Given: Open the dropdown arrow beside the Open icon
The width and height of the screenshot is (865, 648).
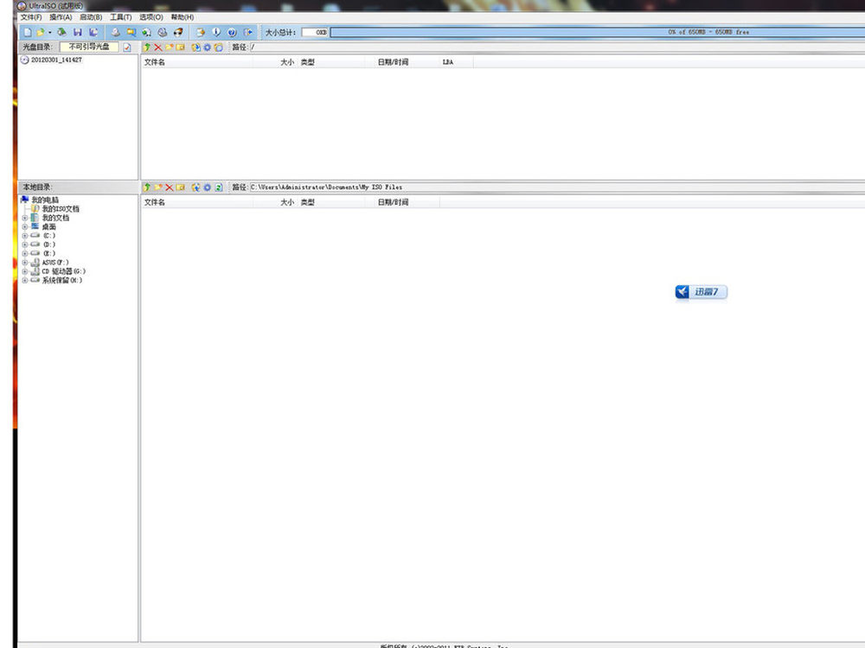Looking at the screenshot, I should tap(49, 33).
